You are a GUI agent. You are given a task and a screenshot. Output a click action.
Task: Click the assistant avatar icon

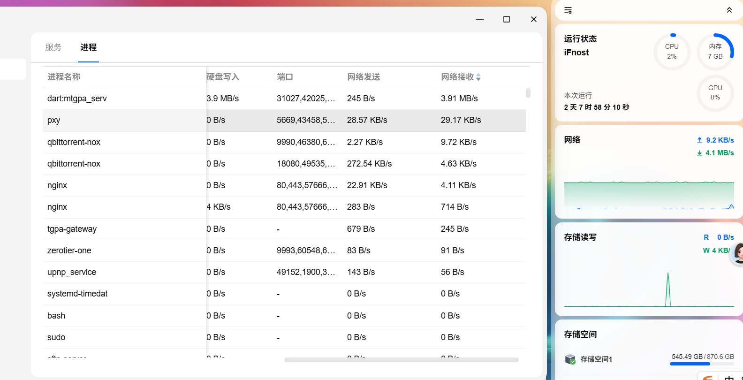point(738,253)
